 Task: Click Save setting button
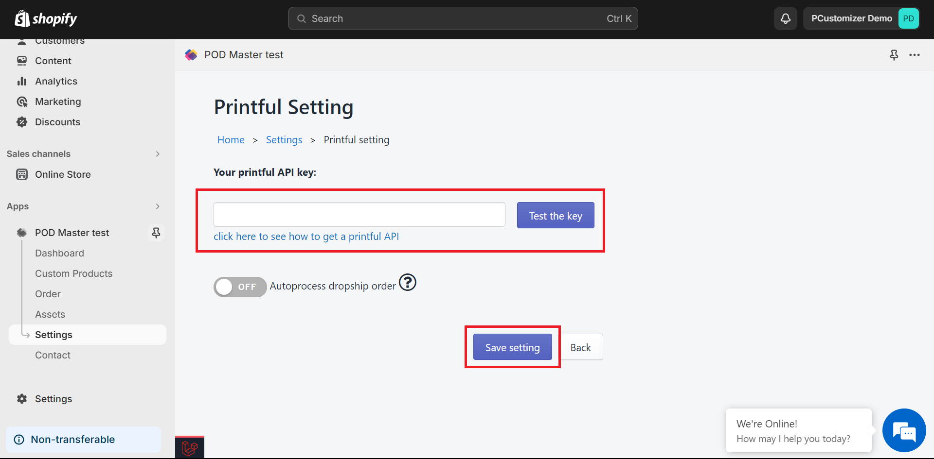click(512, 347)
